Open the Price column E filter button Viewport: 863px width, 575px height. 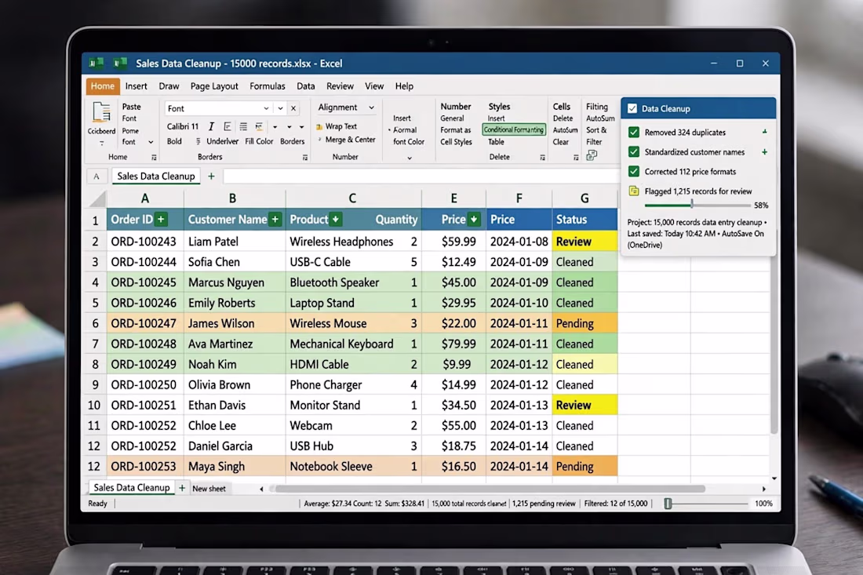coord(473,219)
